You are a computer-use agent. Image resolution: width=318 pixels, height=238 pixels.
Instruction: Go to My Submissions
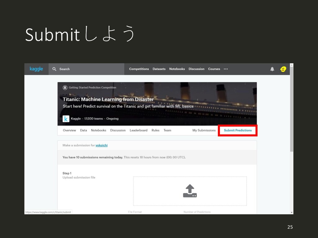204,130
